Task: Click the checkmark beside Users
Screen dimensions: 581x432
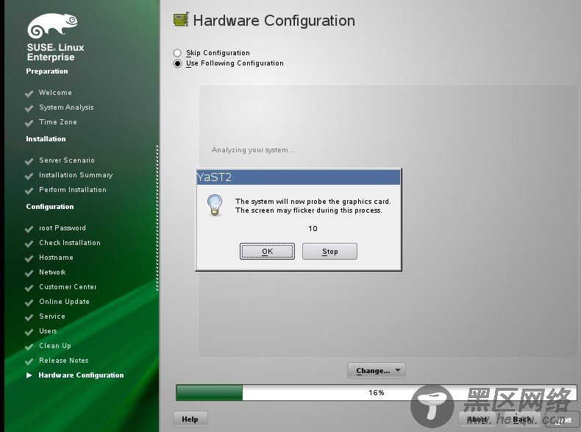Action: (x=29, y=332)
